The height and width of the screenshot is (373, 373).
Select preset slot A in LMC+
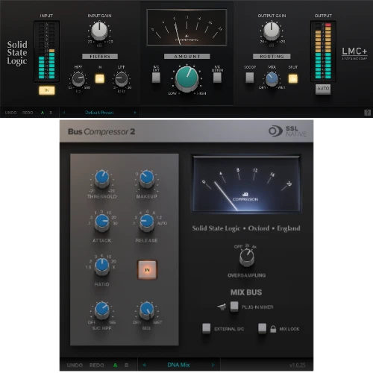coord(43,113)
